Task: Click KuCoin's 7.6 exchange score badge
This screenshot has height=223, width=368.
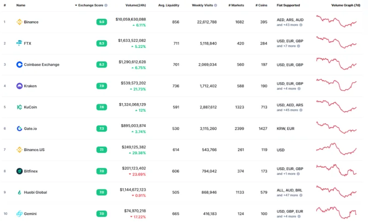Action: [x=102, y=107]
